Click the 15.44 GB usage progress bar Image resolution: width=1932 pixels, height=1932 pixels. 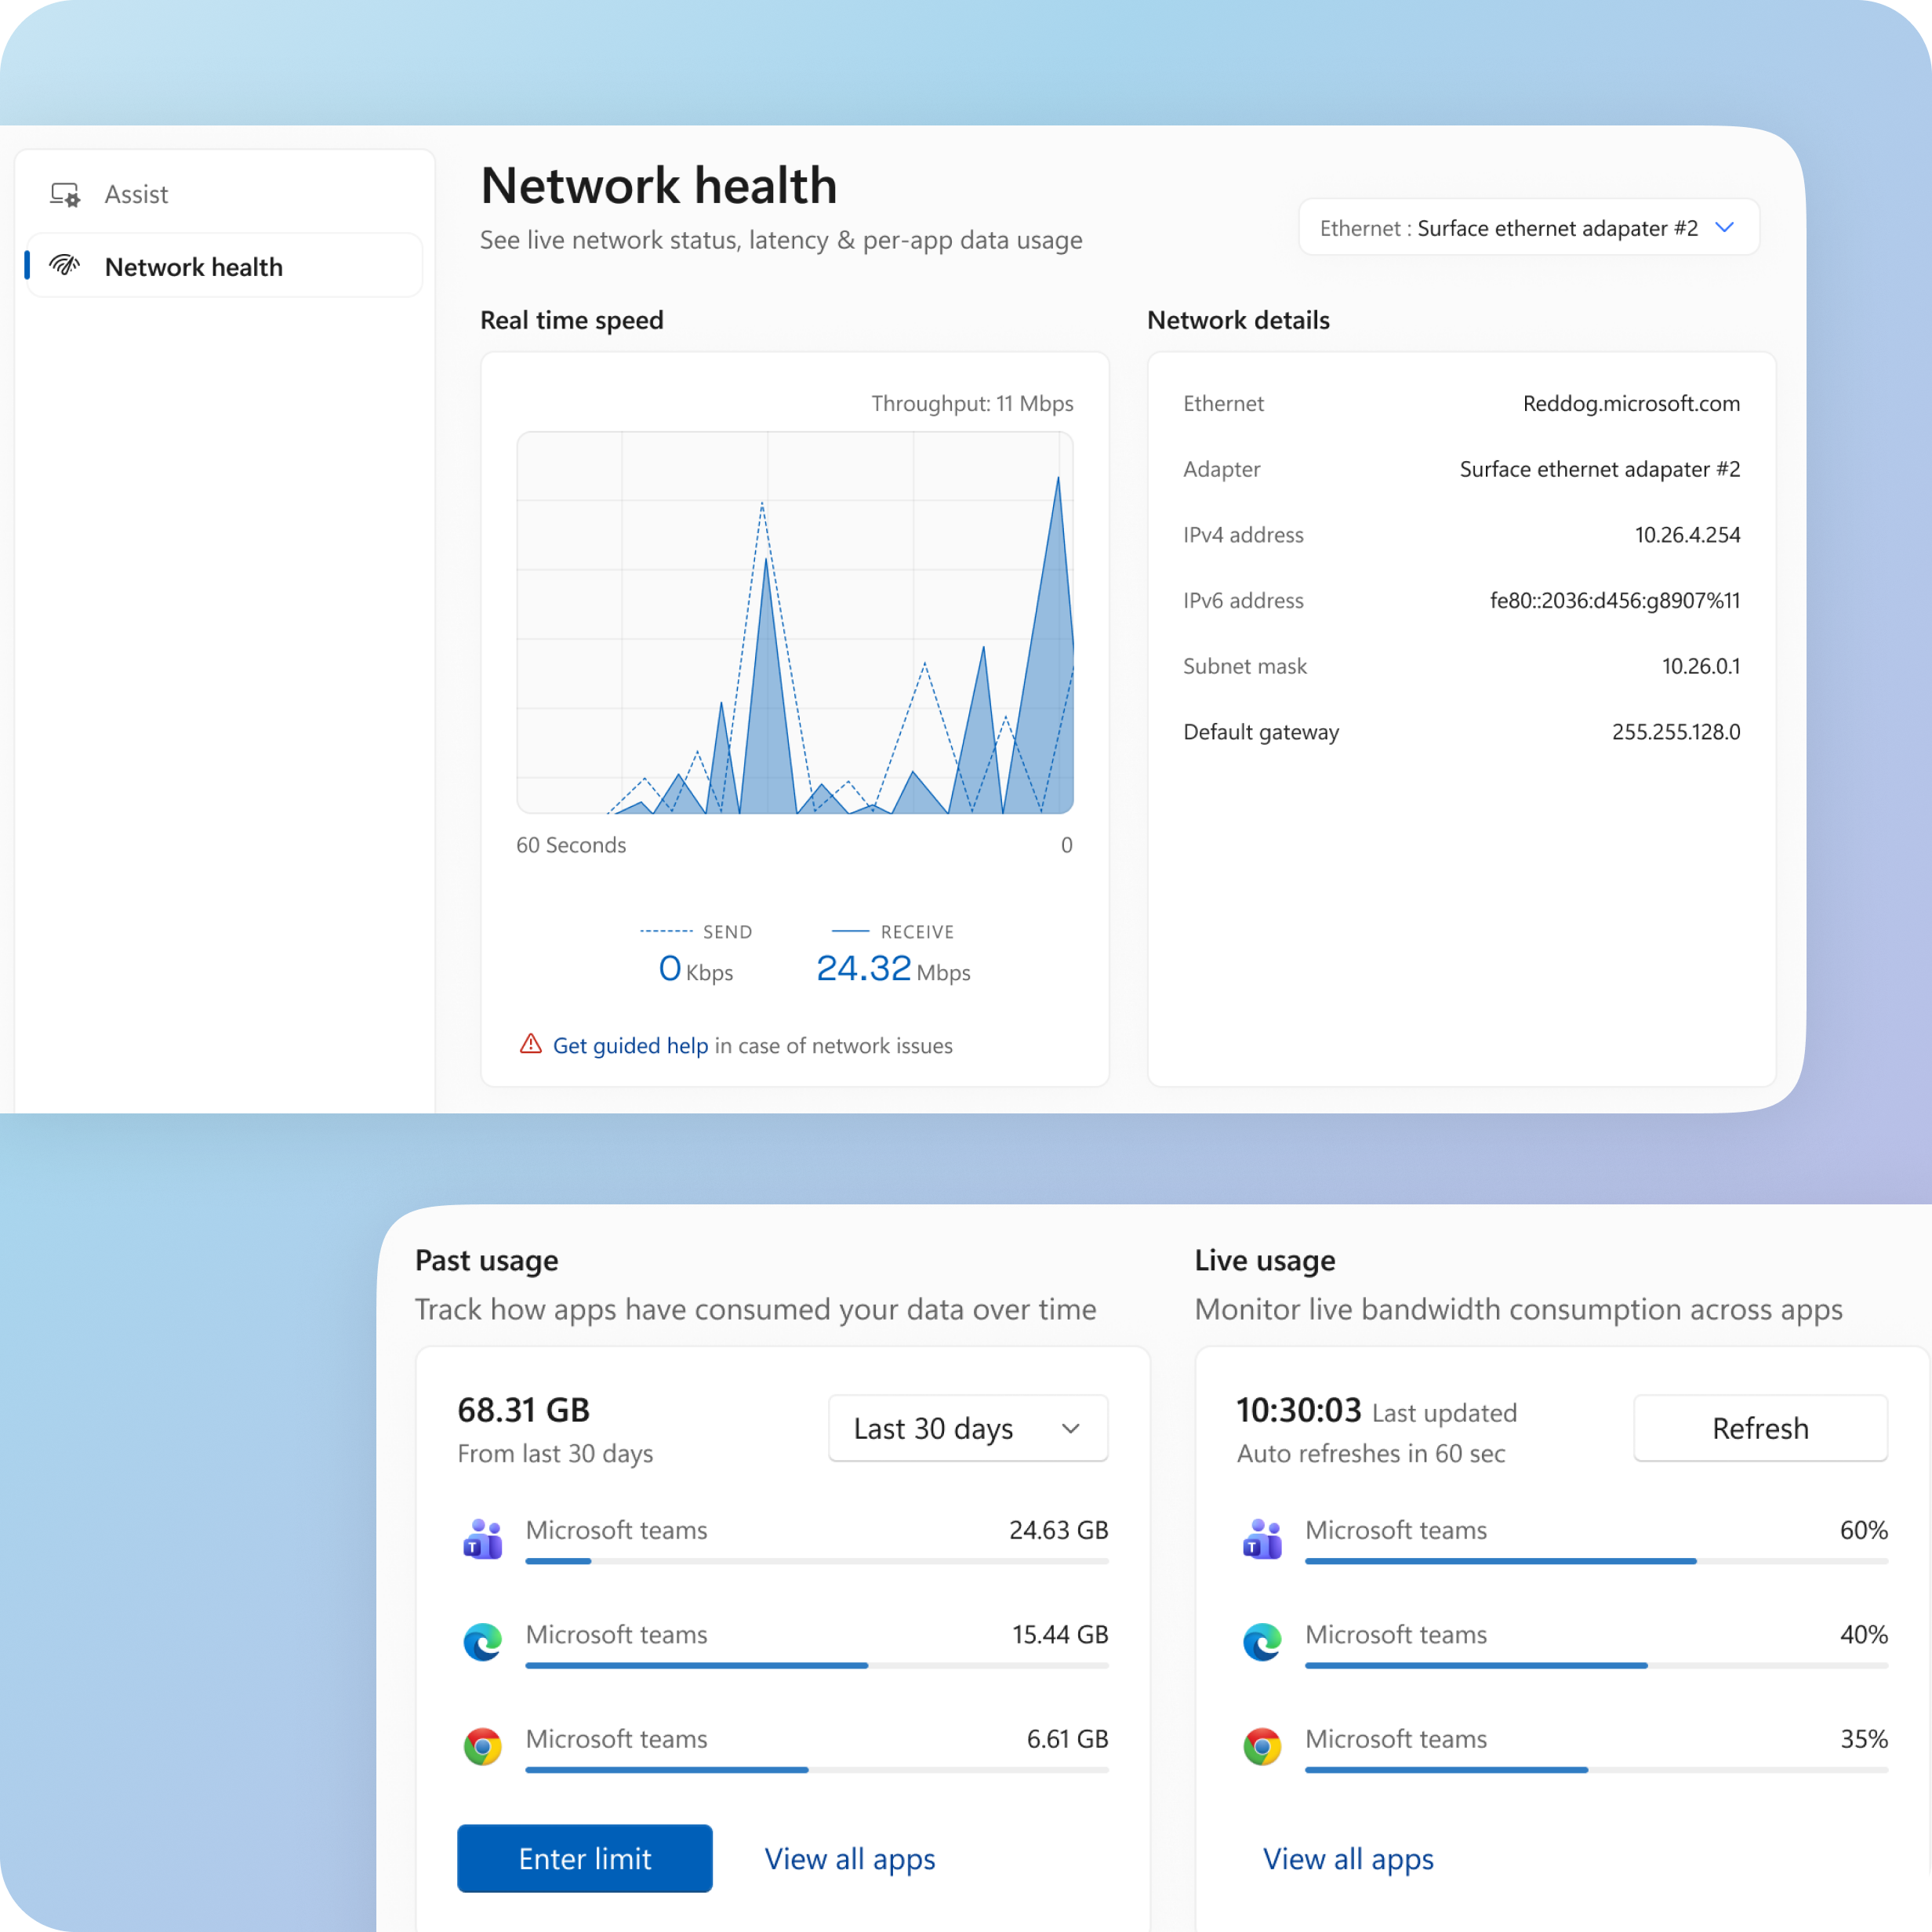[817, 1665]
